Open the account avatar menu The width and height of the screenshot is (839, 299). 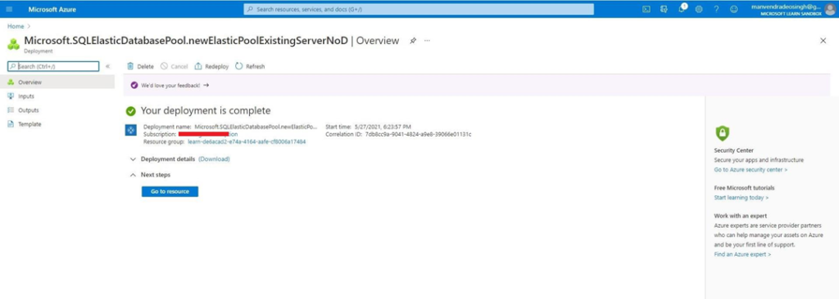pyautogui.click(x=830, y=9)
